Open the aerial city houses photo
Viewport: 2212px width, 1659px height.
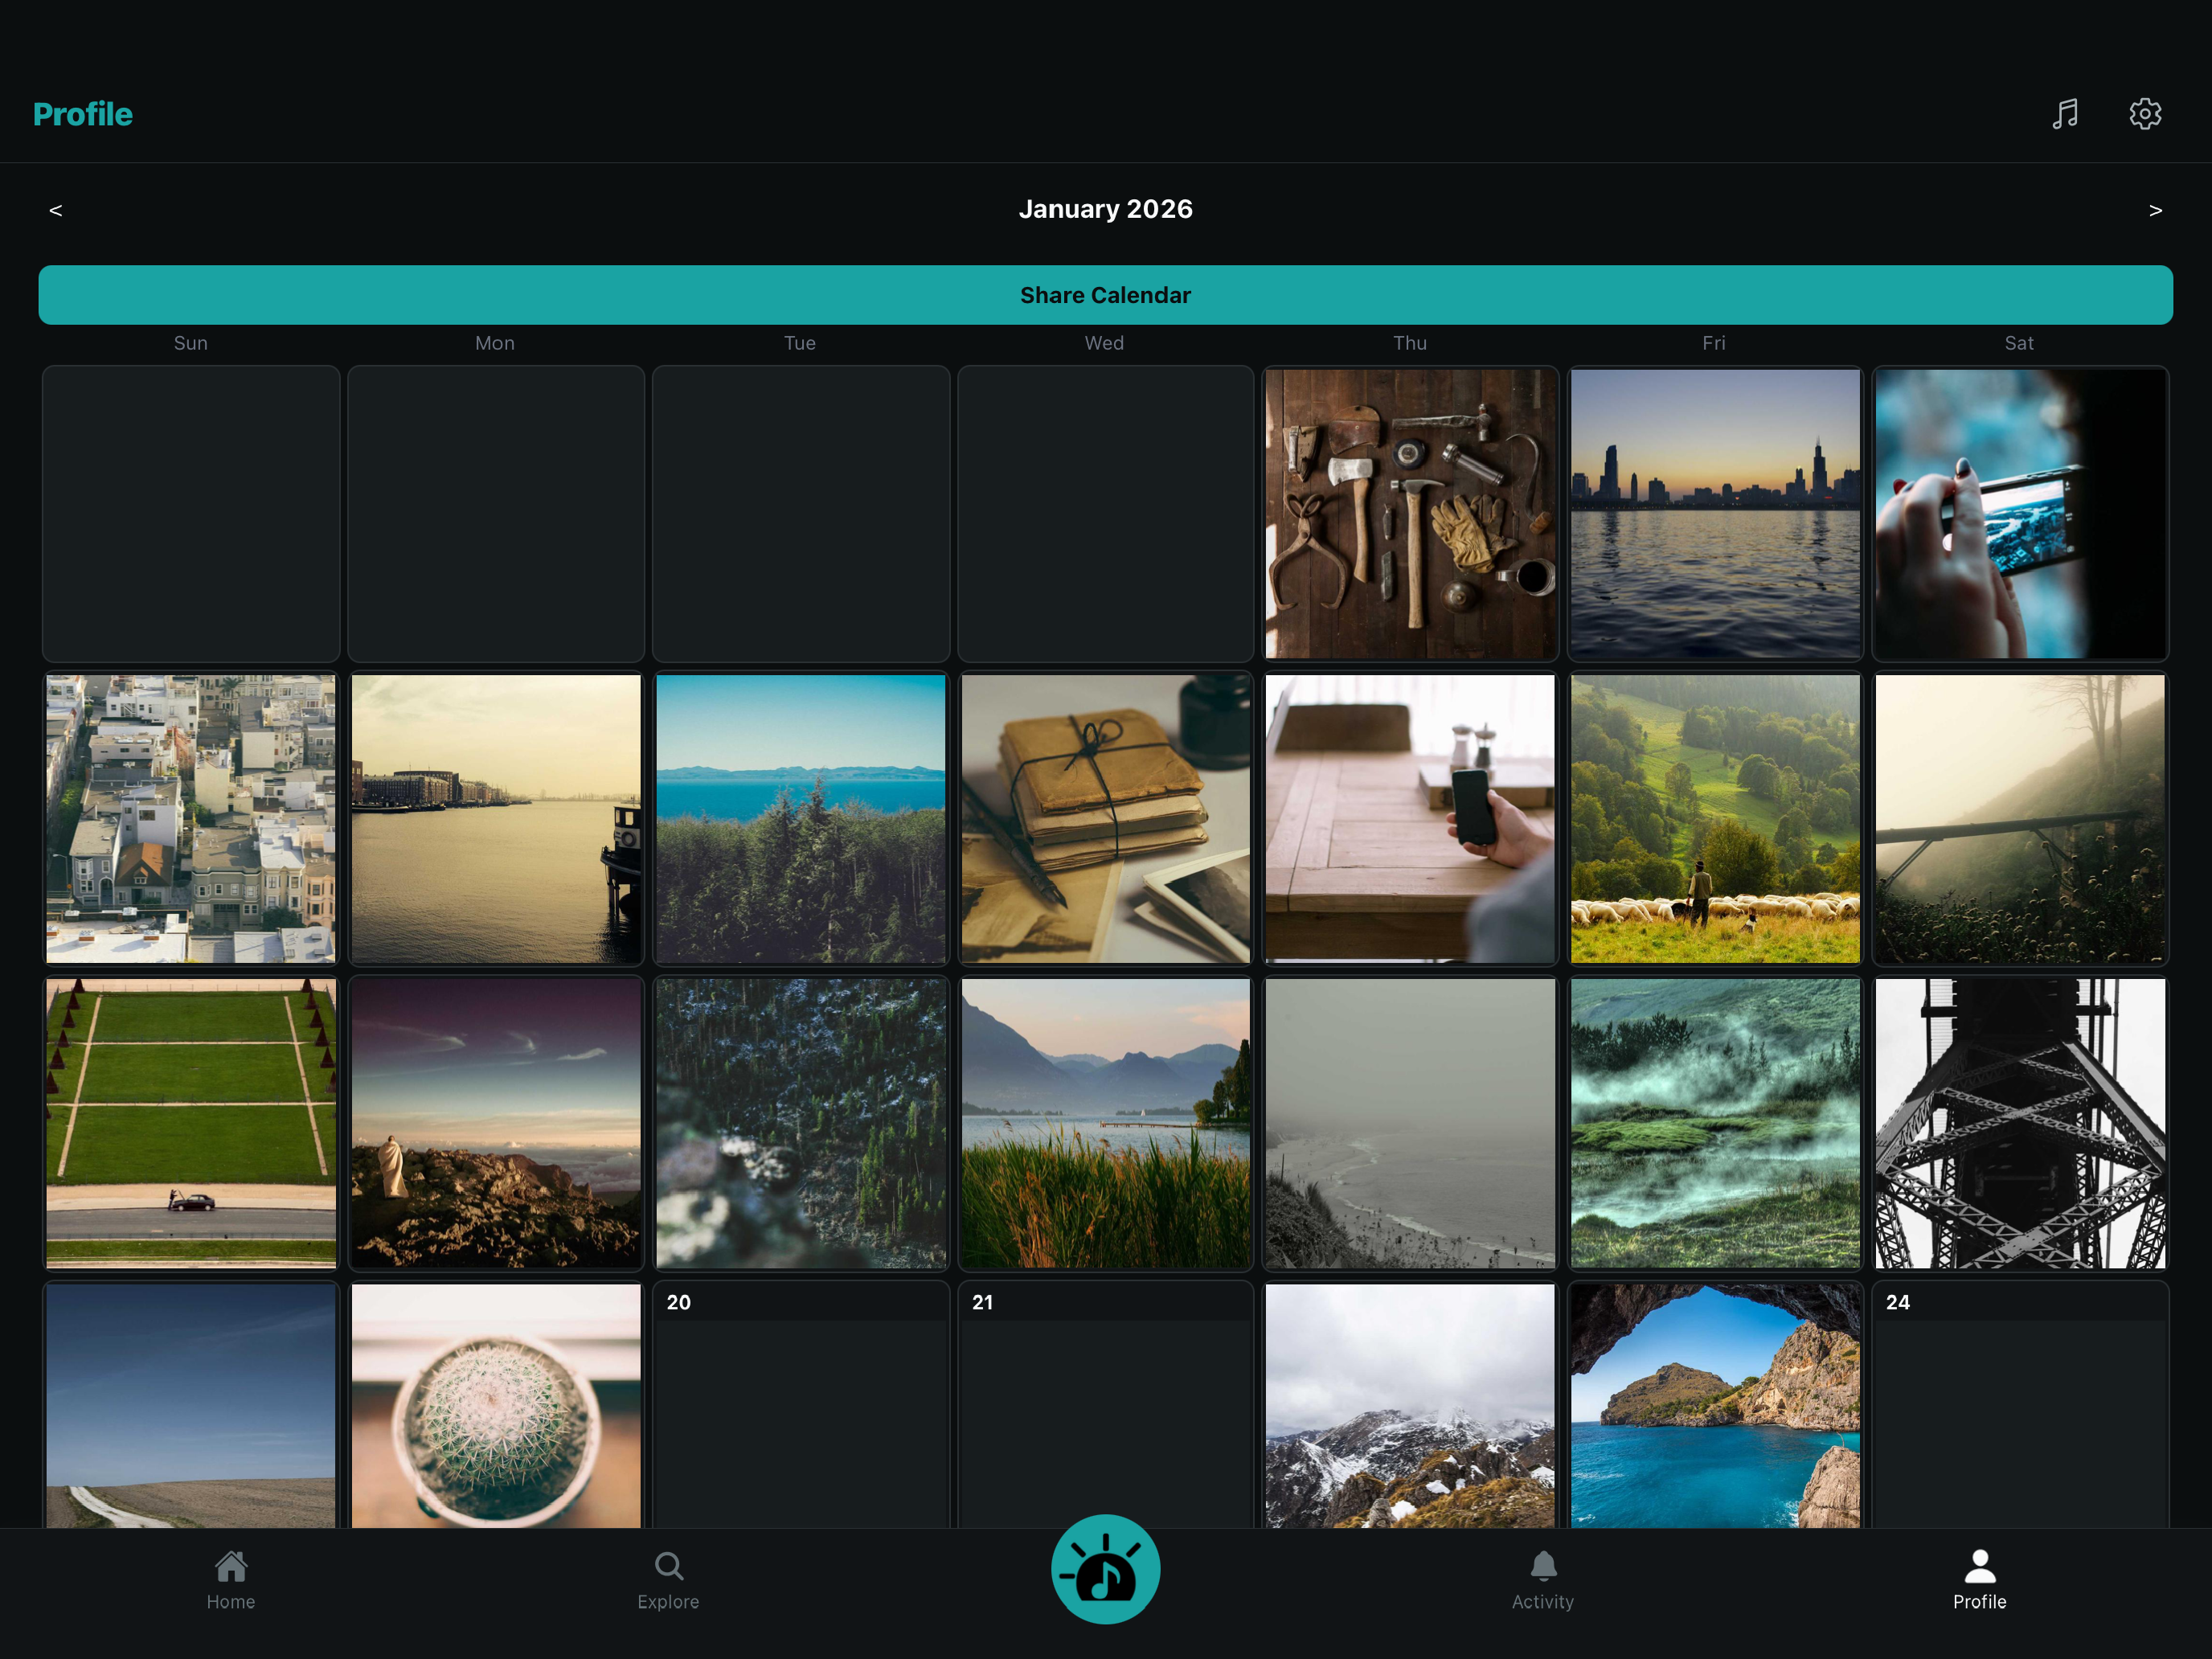point(191,819)
